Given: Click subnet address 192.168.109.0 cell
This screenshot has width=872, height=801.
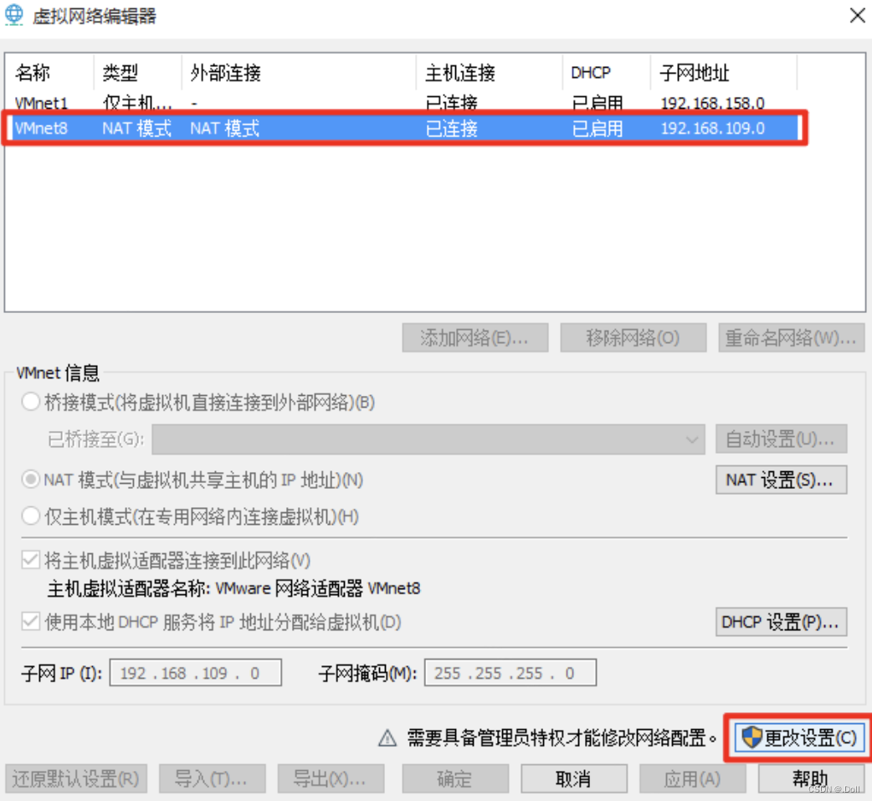Looking at the screenshot, I should click(x=712, y=129).
